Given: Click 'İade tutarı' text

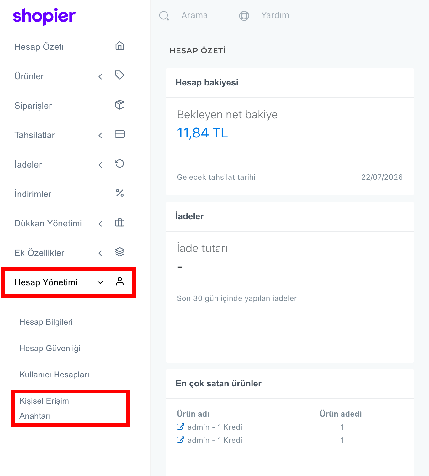Looking at the screenshot, I should coord(202,248).
